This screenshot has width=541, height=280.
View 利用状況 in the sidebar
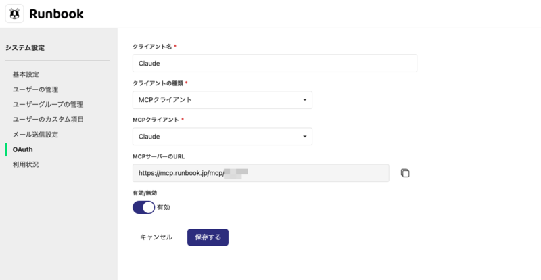(26, 164)
